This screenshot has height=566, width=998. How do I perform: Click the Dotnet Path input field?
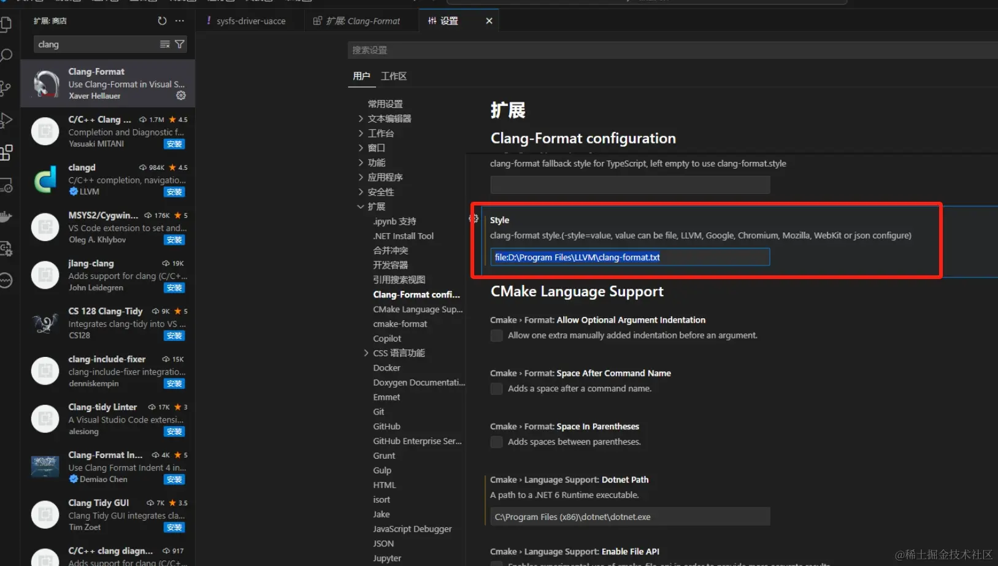630,516
